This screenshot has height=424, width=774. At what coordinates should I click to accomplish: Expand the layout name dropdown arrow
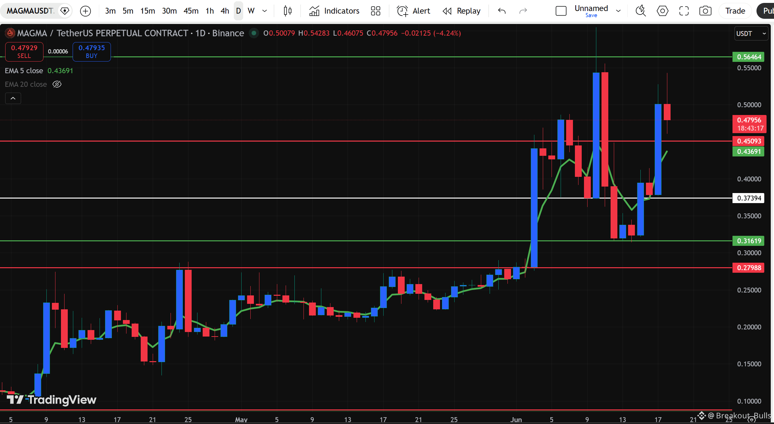point(618,11)
